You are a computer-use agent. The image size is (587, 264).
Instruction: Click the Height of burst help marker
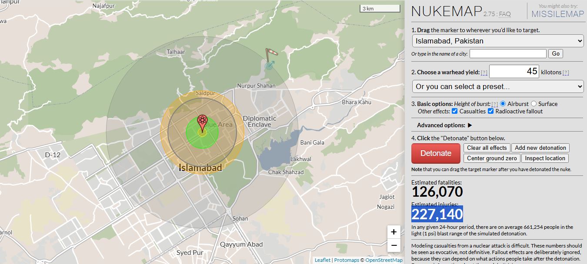pyautogui.click(x=494, y=104)
